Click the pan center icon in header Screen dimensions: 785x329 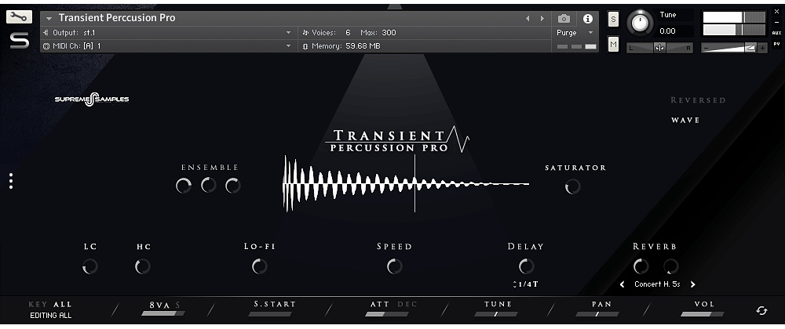pos(660,48)
